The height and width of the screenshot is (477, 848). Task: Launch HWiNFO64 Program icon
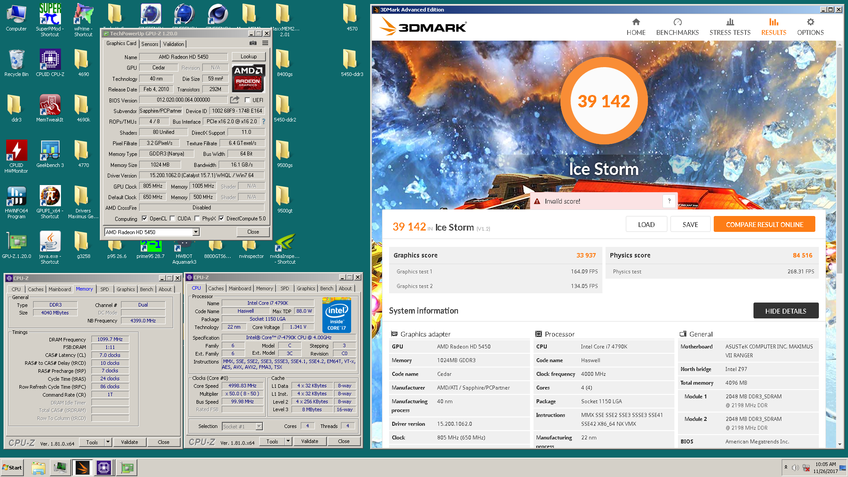click(x=16, y=202)
